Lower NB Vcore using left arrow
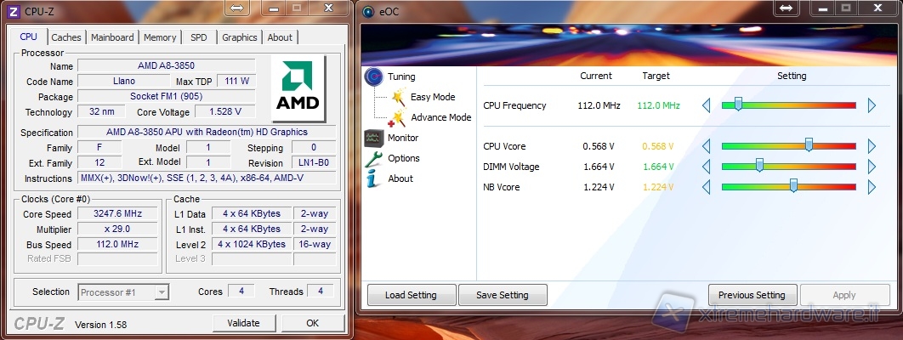 pyautogui.click(x=706, y=187)
